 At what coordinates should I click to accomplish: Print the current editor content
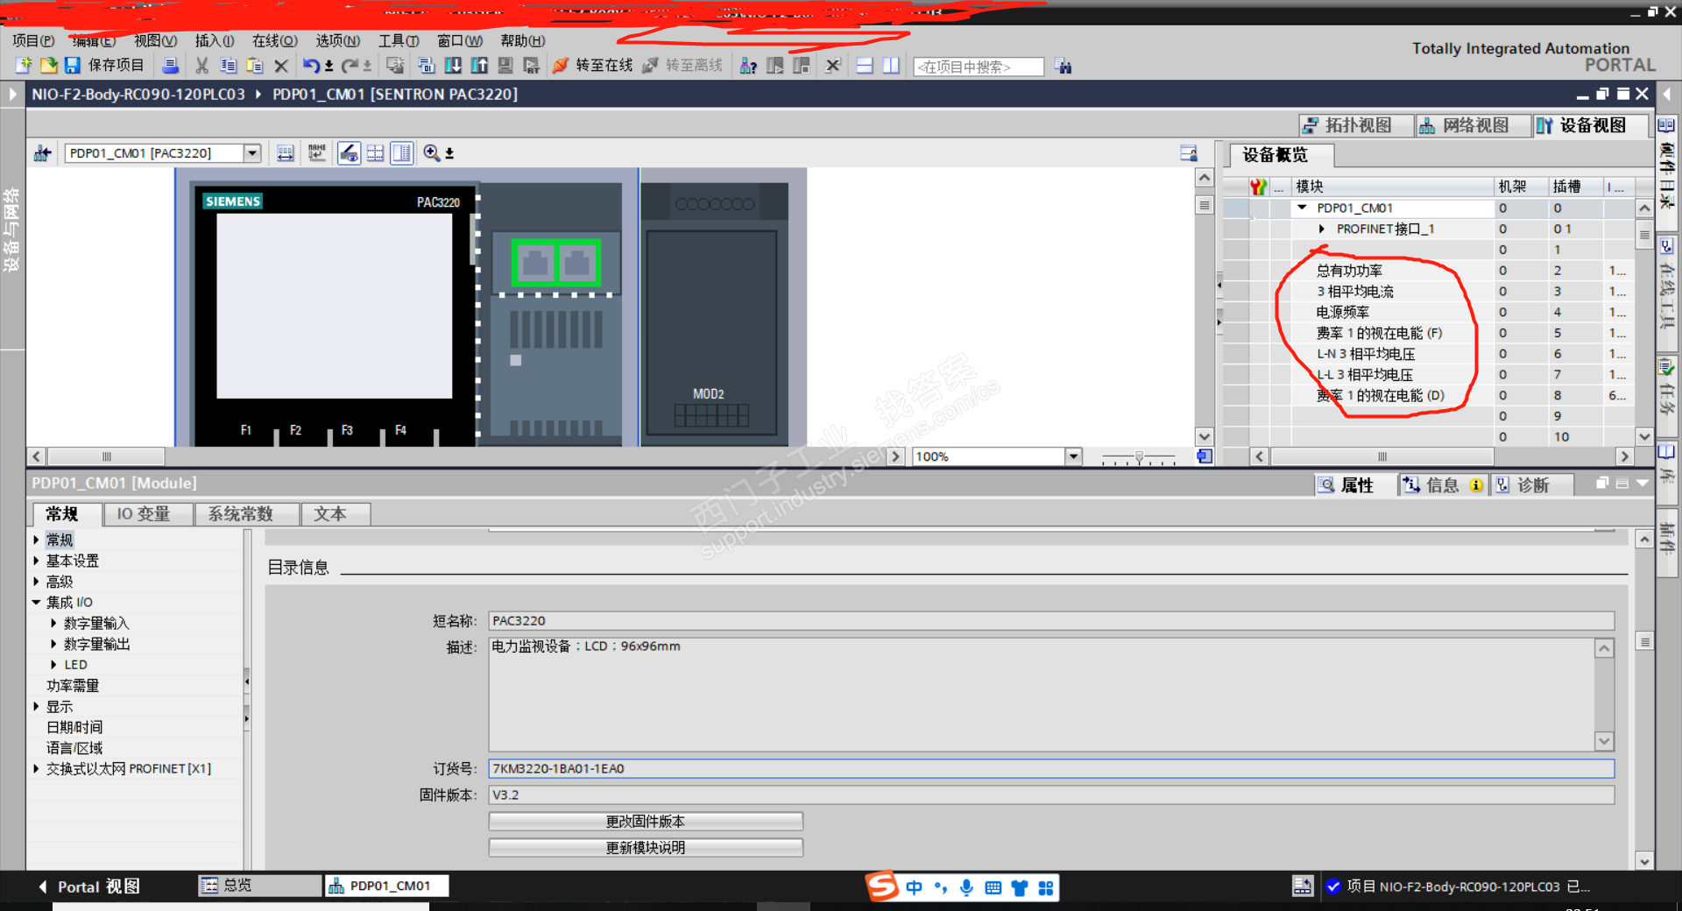point(171,66)
